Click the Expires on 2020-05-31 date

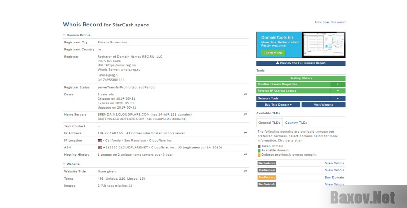(116, 103)
